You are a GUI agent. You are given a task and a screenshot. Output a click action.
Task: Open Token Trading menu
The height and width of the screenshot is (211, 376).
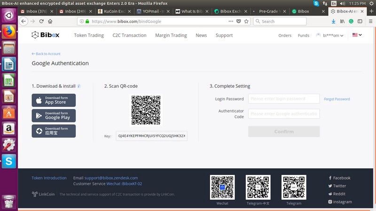pyautogui.click(x=89, y=35)
